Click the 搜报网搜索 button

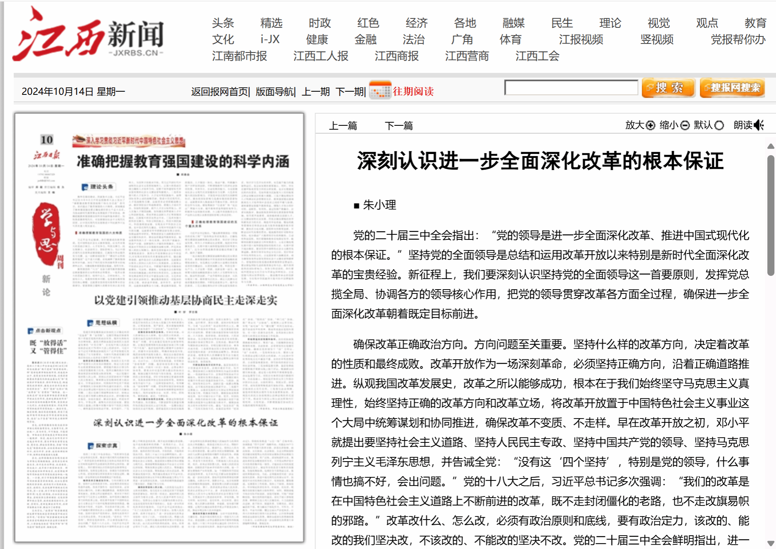[732, 88]
